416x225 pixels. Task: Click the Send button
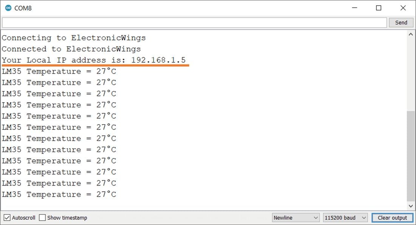point(401,23)
